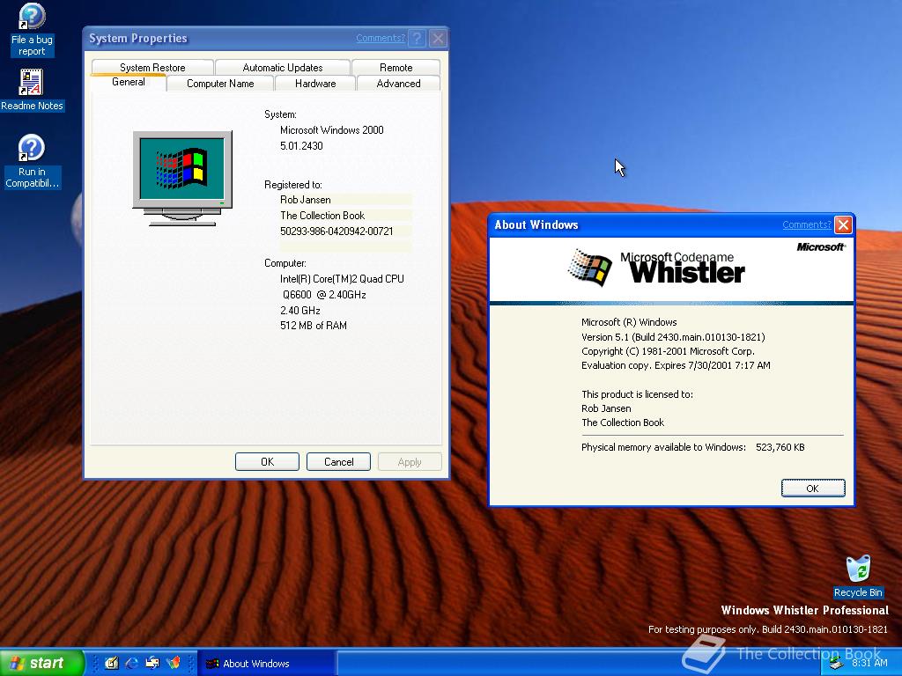Click the help question mark in System Properties
The image size is (902, 676).
[418, 38]
